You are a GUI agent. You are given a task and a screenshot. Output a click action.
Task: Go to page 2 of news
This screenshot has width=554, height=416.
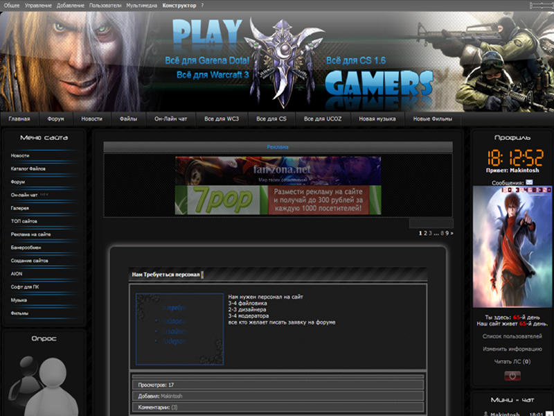[425, 234]
